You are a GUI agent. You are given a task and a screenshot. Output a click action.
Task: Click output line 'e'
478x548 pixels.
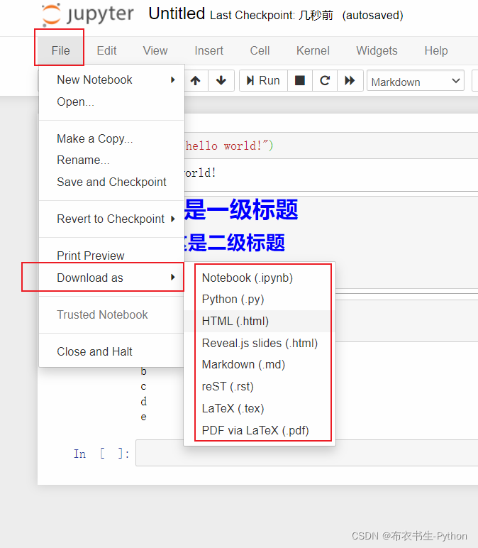coord(143,417)
